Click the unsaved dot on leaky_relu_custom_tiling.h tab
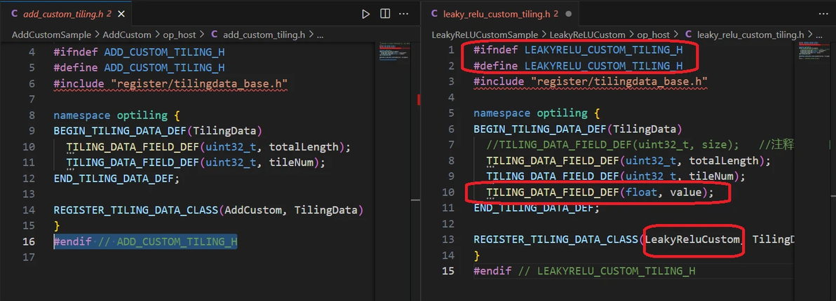This screenshot has height=301, width=836. pyautogui.click(x=568, y=14)
